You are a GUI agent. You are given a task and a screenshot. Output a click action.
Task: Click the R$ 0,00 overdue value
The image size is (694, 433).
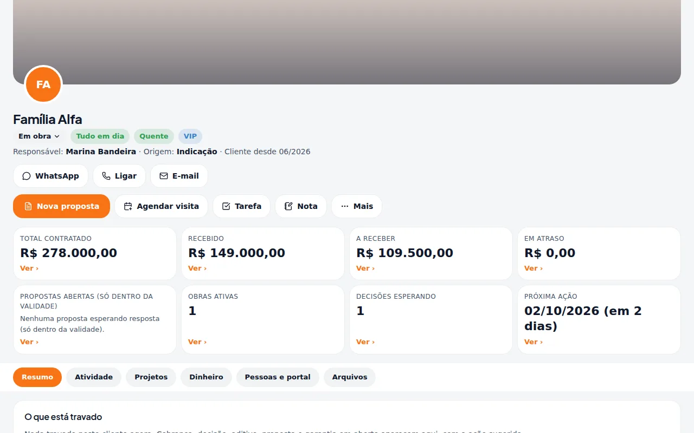pyautogui.click(x=550, y=253)
